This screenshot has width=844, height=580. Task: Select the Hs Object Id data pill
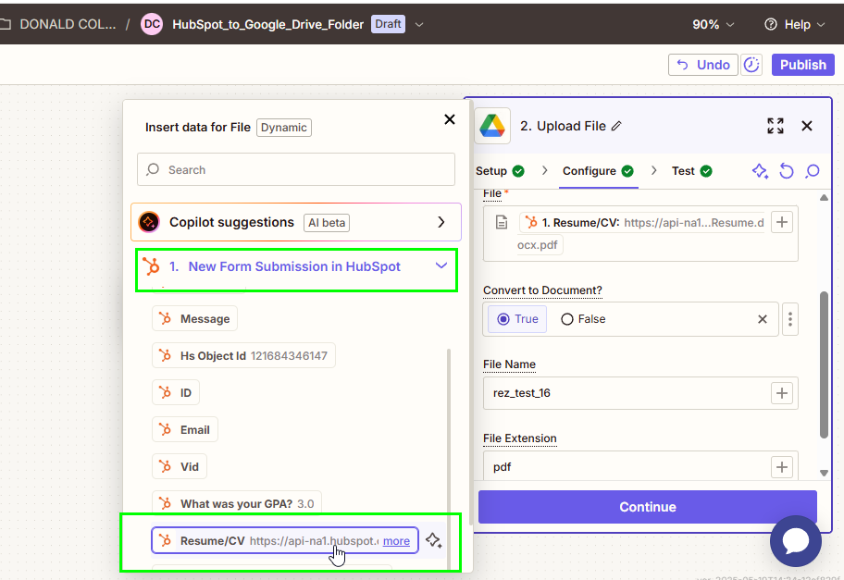pos(243,355)
